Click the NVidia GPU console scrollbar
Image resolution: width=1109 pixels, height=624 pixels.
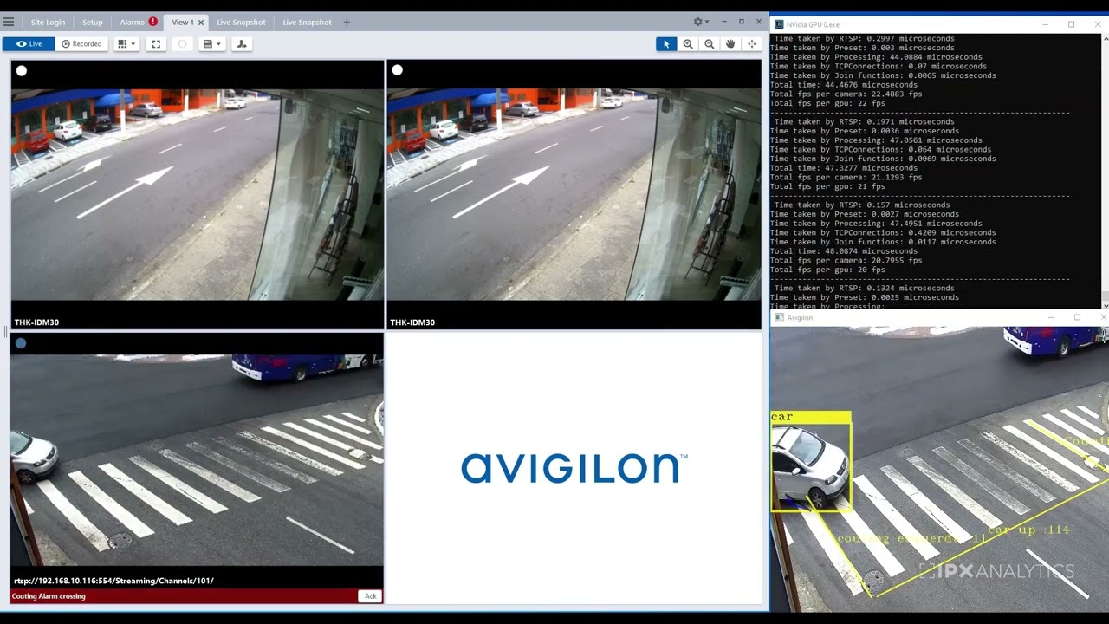point(1105,170)
